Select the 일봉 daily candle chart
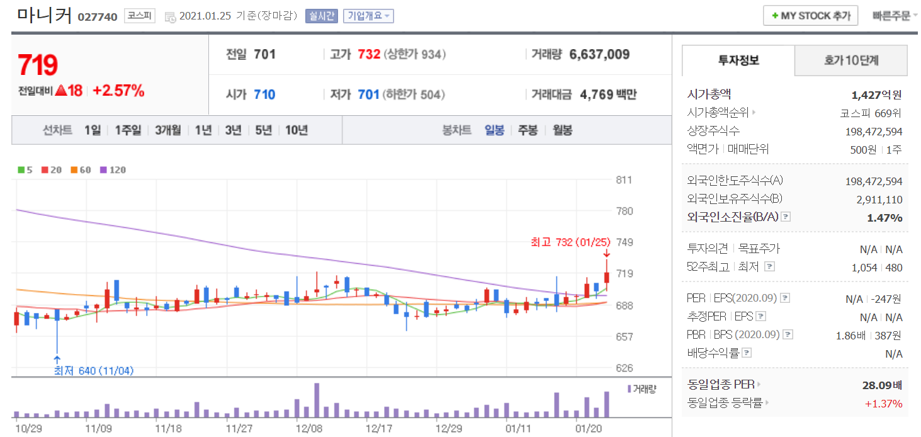This screenshot has width=921, height=437. pos(494,130)
